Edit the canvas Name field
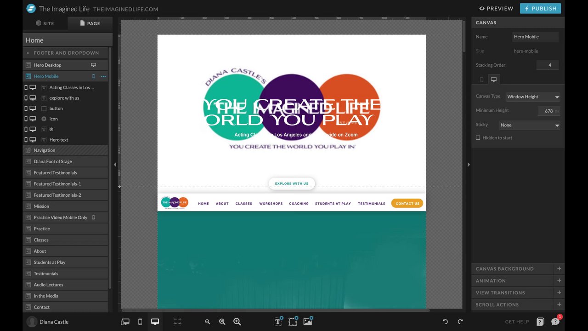Screen dimensions: 588x331 (x=536, y=37)
